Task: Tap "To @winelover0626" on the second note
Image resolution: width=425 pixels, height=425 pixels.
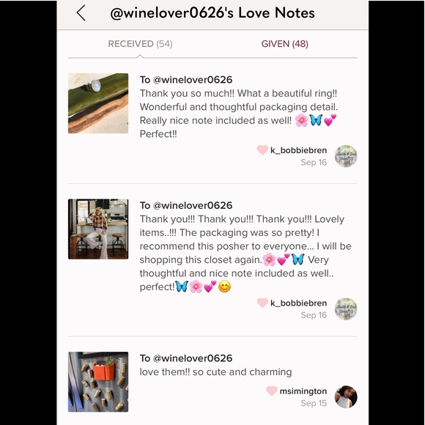Action: (x=186, y=205)
